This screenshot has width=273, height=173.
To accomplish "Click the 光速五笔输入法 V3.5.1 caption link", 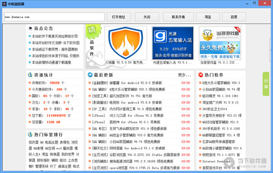I will coord(172,62).
